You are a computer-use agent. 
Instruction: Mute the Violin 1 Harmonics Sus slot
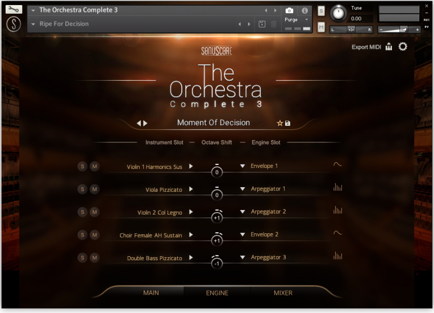[x=95, y=166]
